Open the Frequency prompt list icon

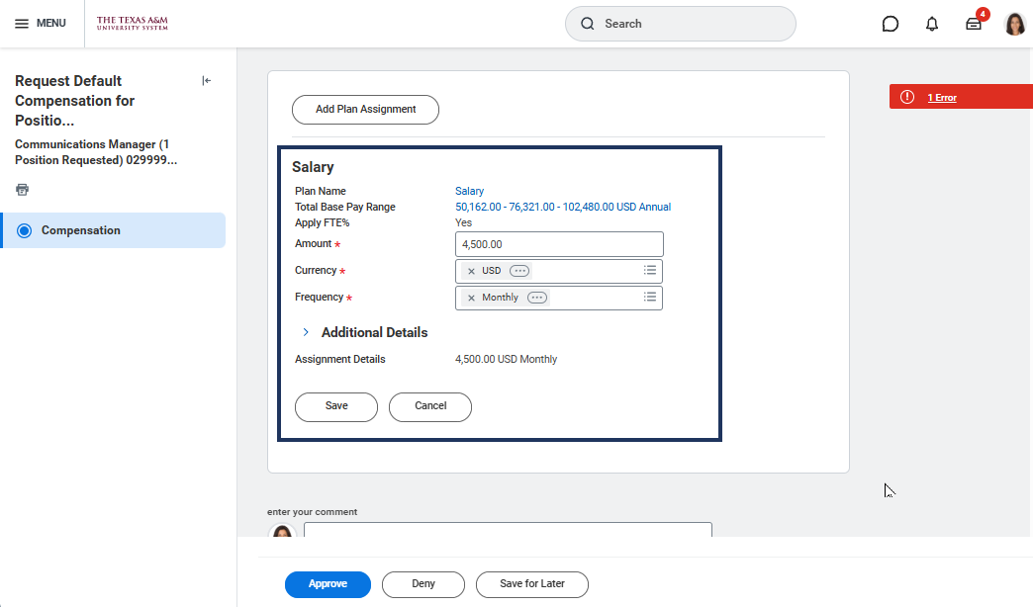[650, 297]
